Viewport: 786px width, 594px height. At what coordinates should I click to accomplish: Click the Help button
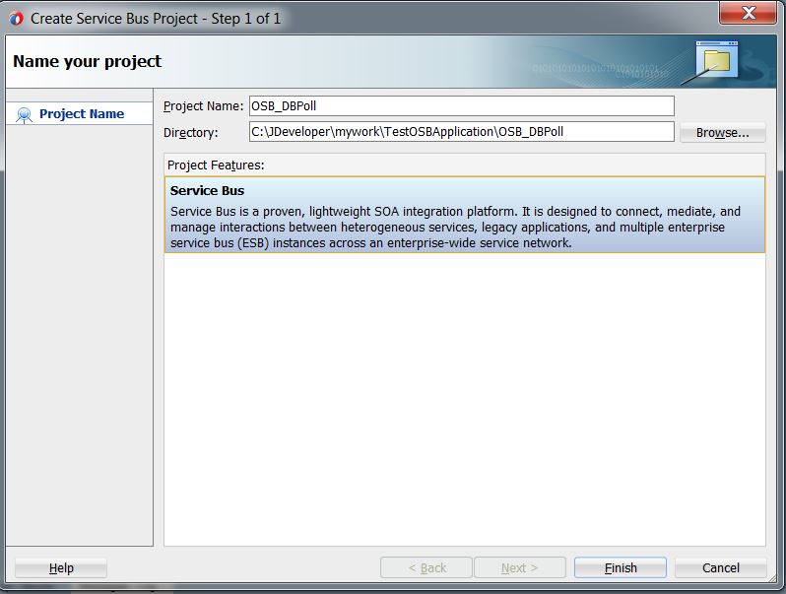61,568
